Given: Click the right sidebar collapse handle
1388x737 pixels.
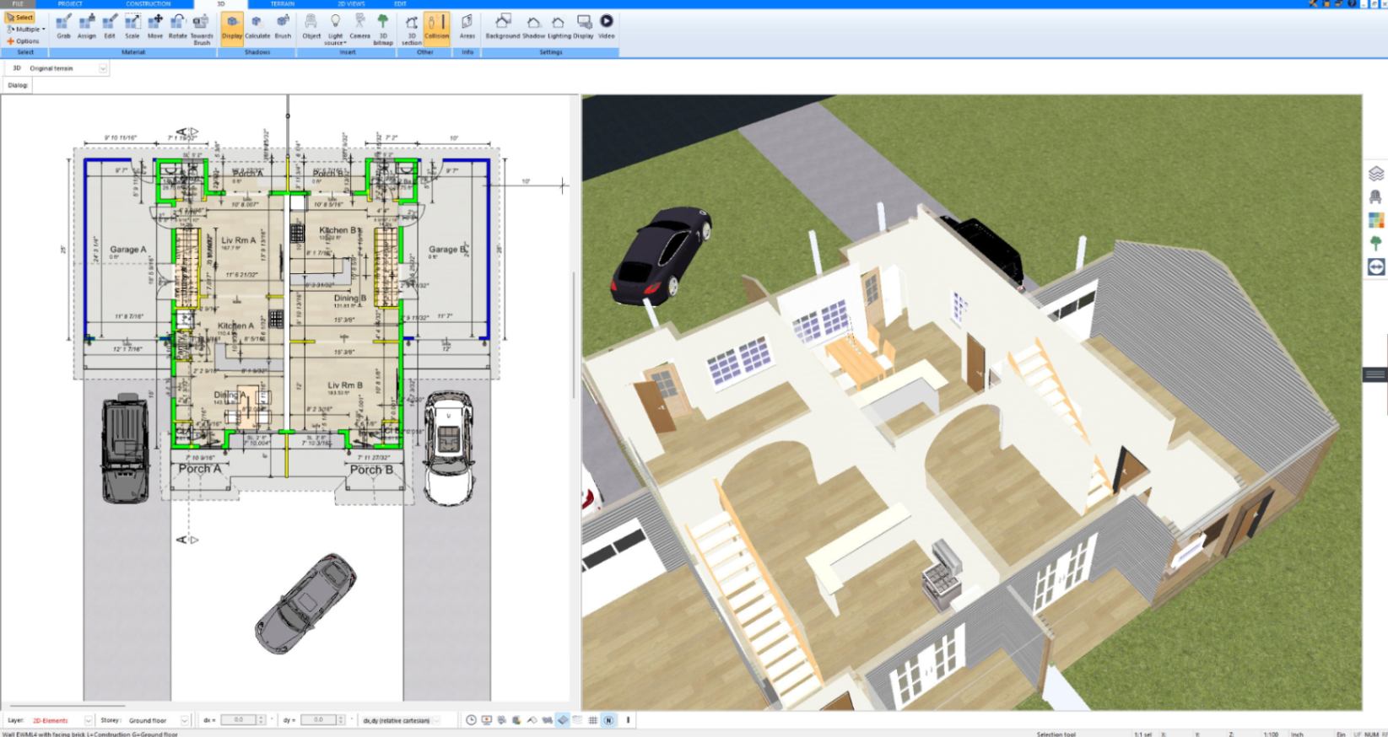Looking at the screenshot, I should (x=1375, y=374).
